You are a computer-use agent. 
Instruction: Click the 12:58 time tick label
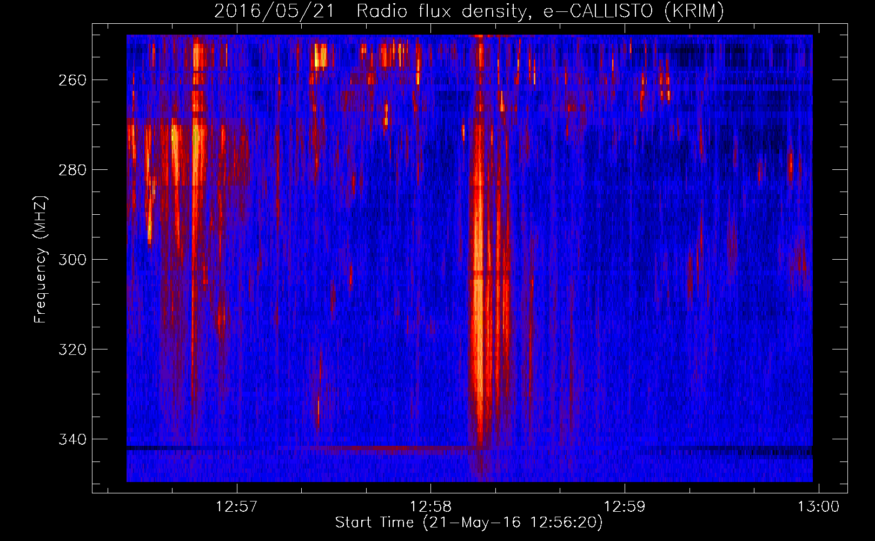pos(430,507)
